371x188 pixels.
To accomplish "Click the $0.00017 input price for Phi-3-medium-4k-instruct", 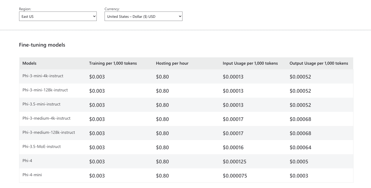I will pyautogui.click(x=233, y=119).
